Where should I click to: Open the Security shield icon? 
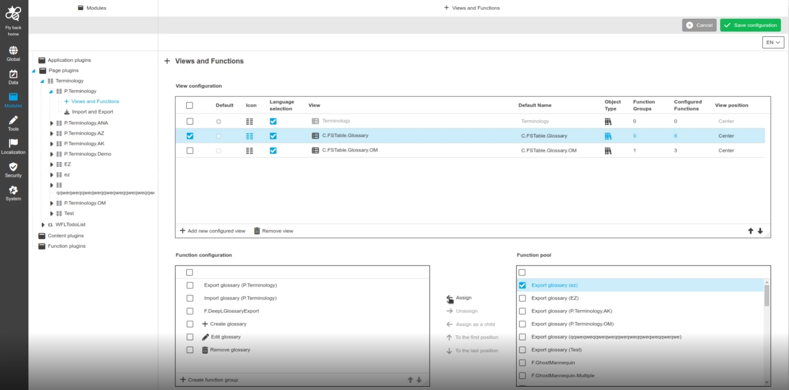[13, 167]
